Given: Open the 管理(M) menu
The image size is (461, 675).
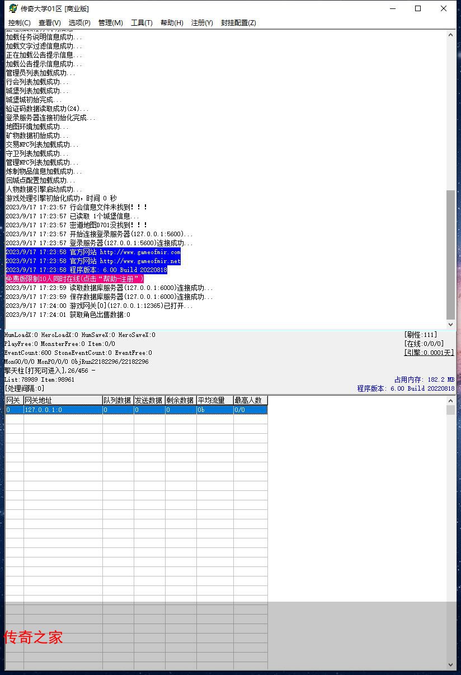Looking at the screenshot, I should point(110,23).
